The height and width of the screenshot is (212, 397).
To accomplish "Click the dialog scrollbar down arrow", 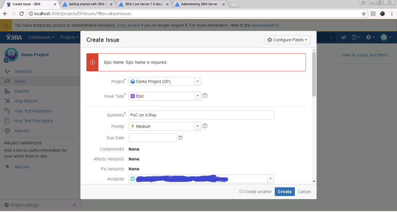I will [x=314, y=181].
